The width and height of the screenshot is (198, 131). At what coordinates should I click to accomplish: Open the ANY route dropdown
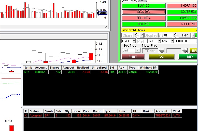[172, 41]
